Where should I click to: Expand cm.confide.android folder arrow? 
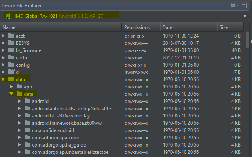19,130
